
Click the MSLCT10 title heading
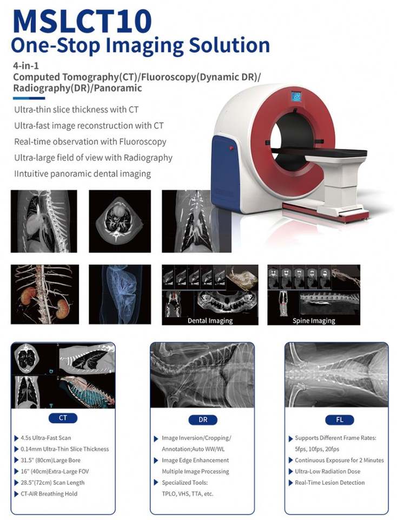click(82, 21)
